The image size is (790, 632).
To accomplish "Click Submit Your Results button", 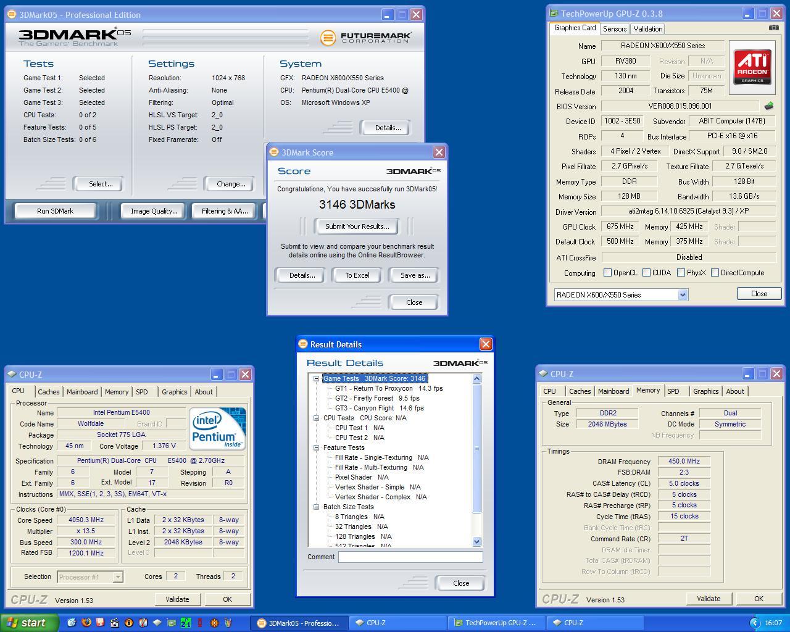I will point(357,227).
